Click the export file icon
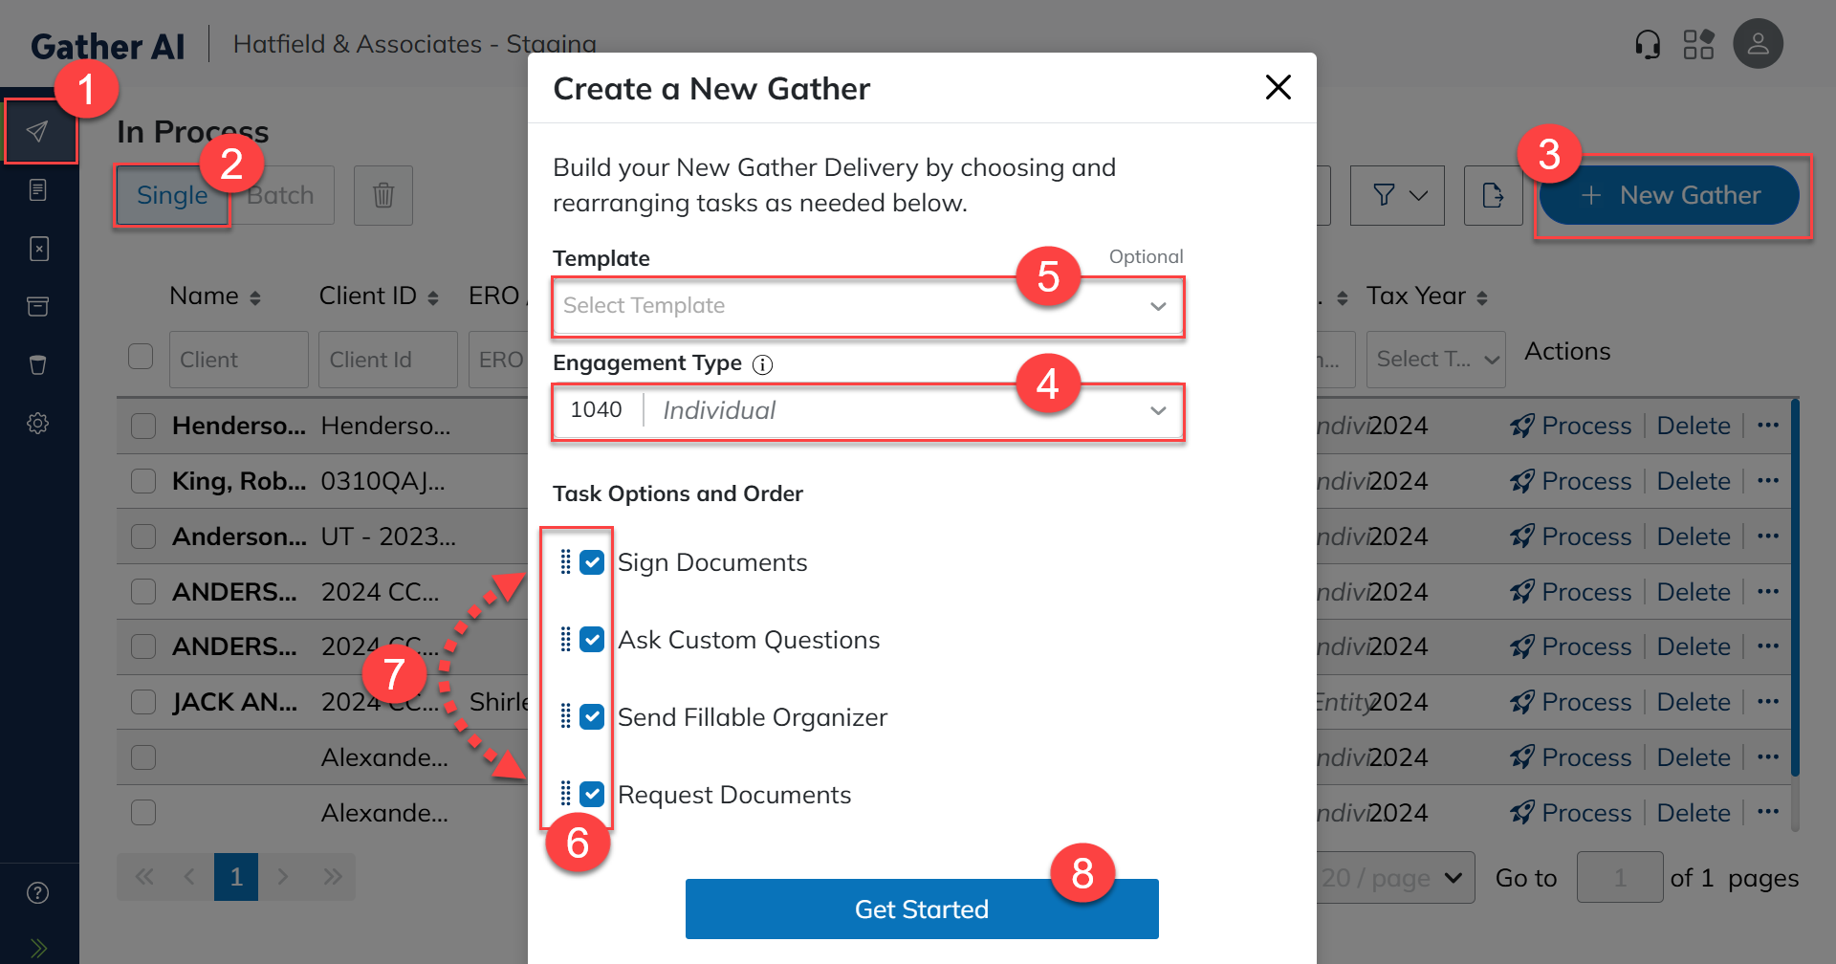 coord(1492,195)
